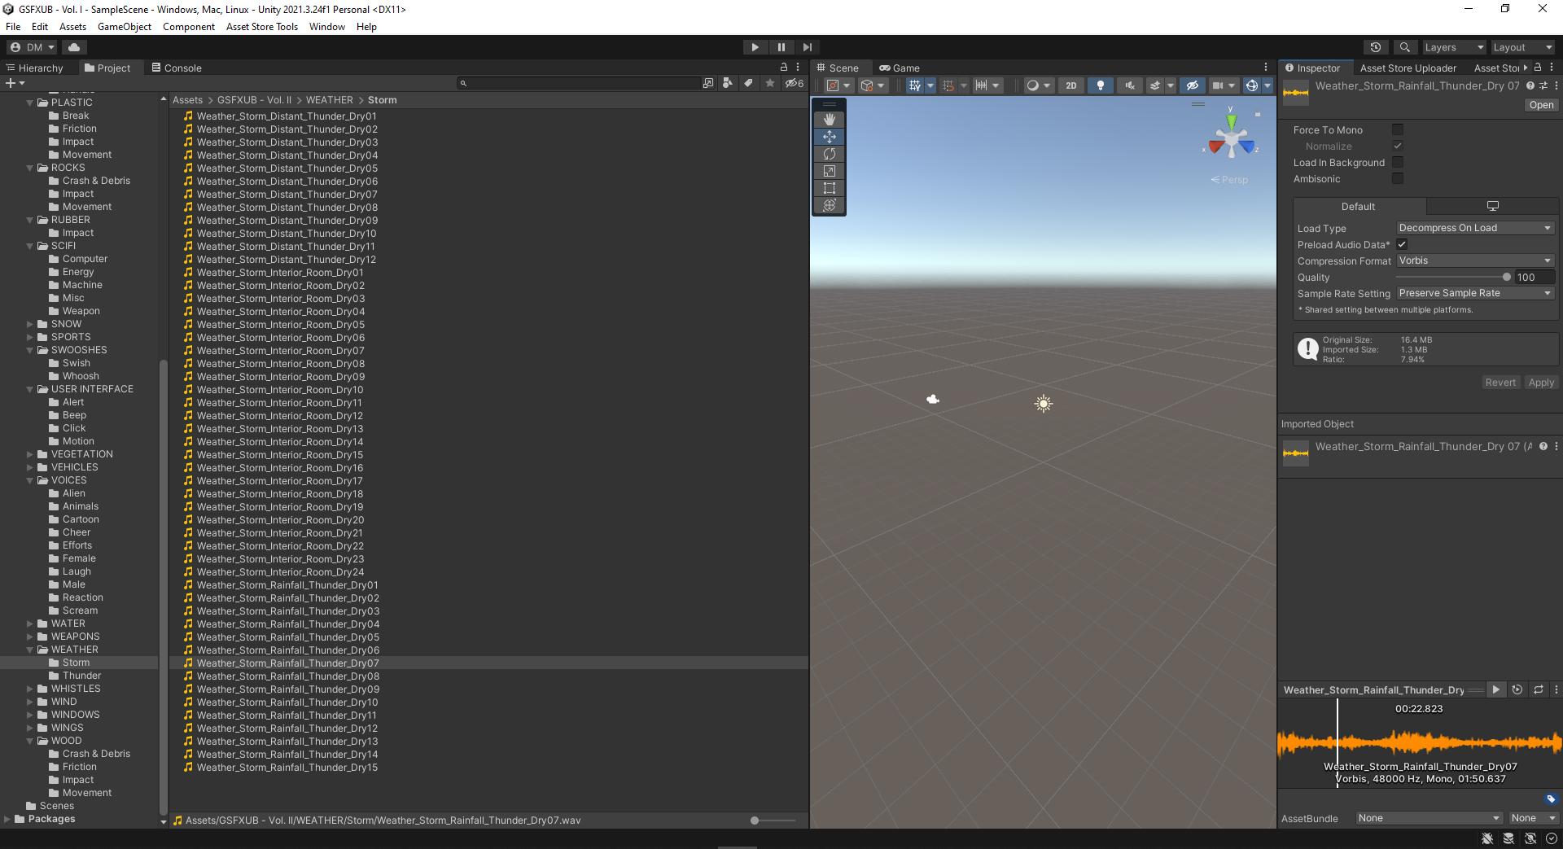This screenshot has width=1563, height=849.
Task: Click the Revert button
Action: tap(1500, 383)
